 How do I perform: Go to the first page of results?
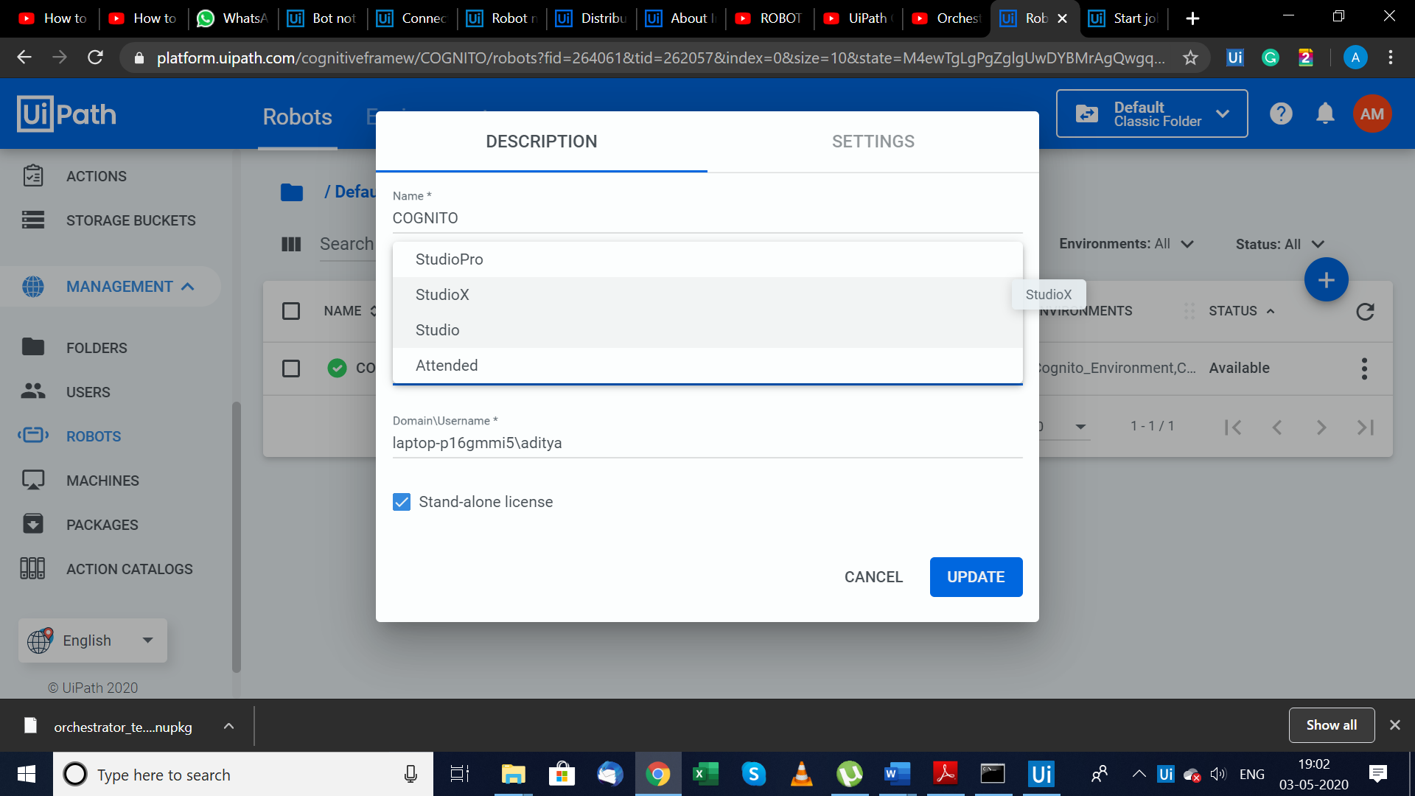(1233, 427)
